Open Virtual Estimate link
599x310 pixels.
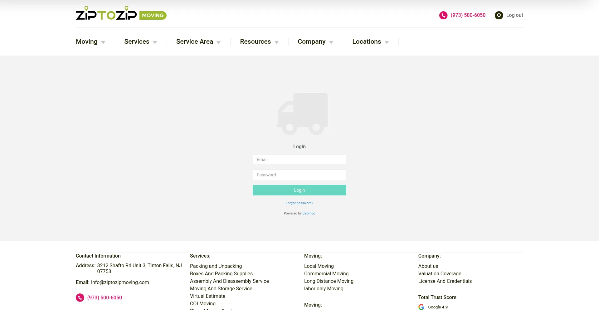click(x=207, y=296)
